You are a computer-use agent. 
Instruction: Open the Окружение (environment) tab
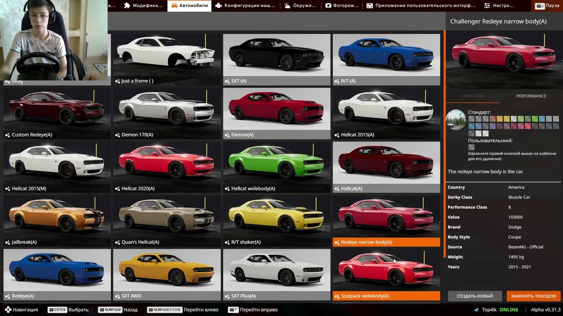click(x=300, y=6)
